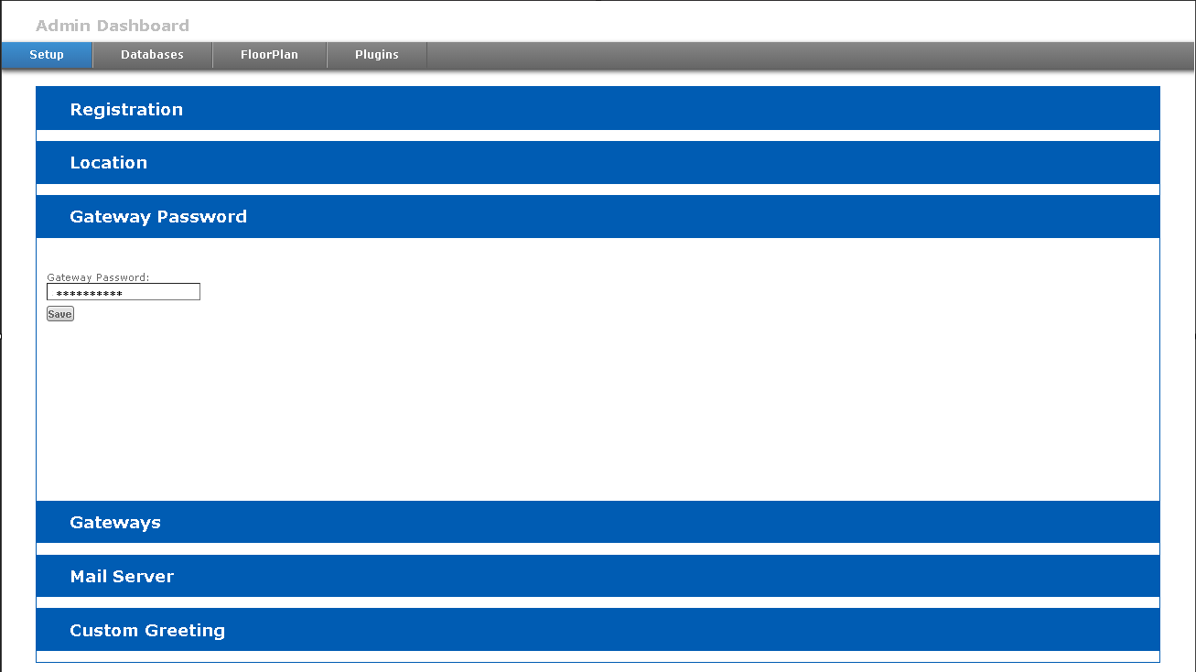Screen dimensions: 1196x672
Task: Open the Gateways section
Action: pyautogui.click(x=115, y=522)
